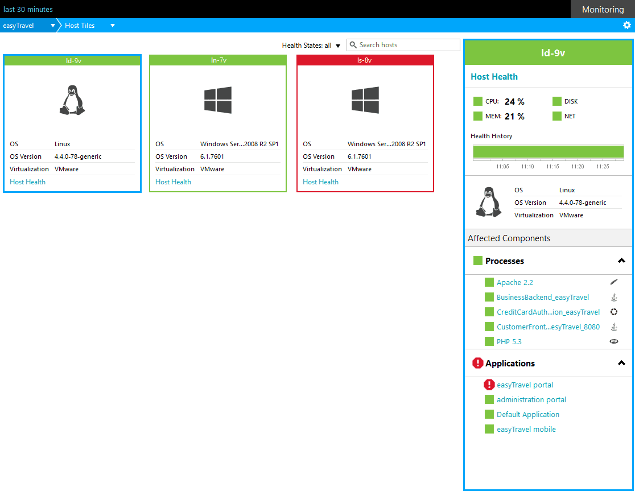635x491 pixels.
Task: Click green status square beside PHP 5.3
Action: 489,341
